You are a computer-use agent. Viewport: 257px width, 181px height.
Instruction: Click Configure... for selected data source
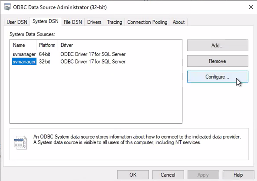tap(217, 77)
